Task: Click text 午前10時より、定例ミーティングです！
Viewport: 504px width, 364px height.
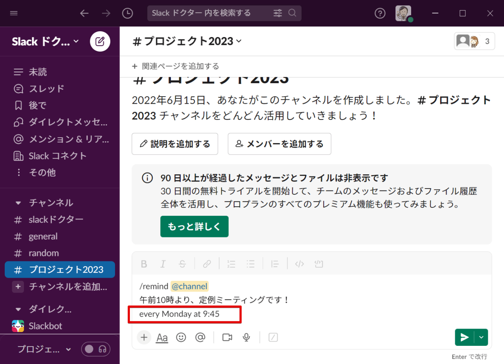Action: point(215,300)
